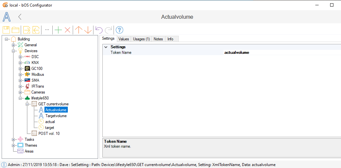Expand the KNX device node
The width and height of the screenshot is (341, 168).
point(20,63)
